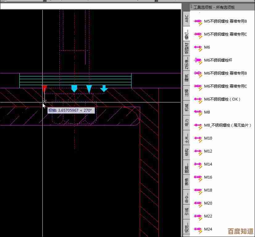Image resolution: width=255 pixels, height=237 pixels.
Task: Insert the M12 bolt from palette
Action: 198,151
